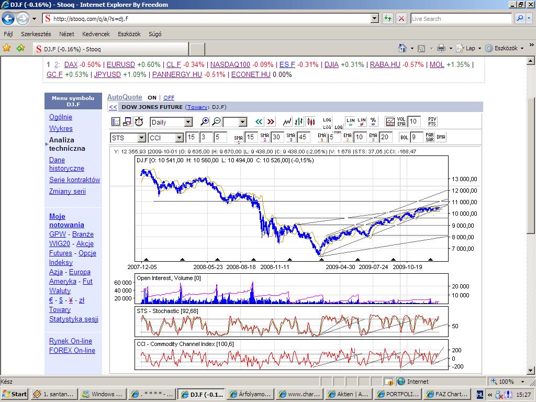Open the Print button dropdown arrow

click(x=451, y=49)
